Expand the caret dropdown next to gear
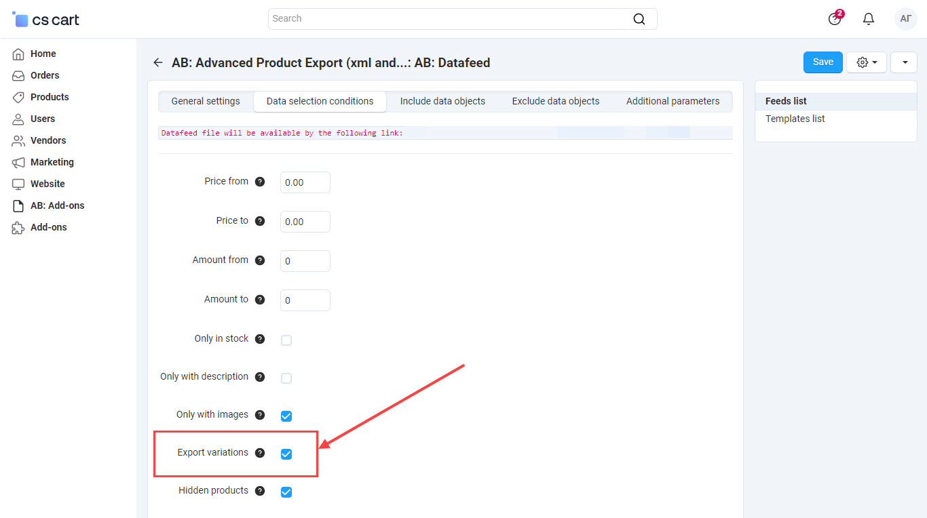927x518 pixels. (x=904, y=62)
